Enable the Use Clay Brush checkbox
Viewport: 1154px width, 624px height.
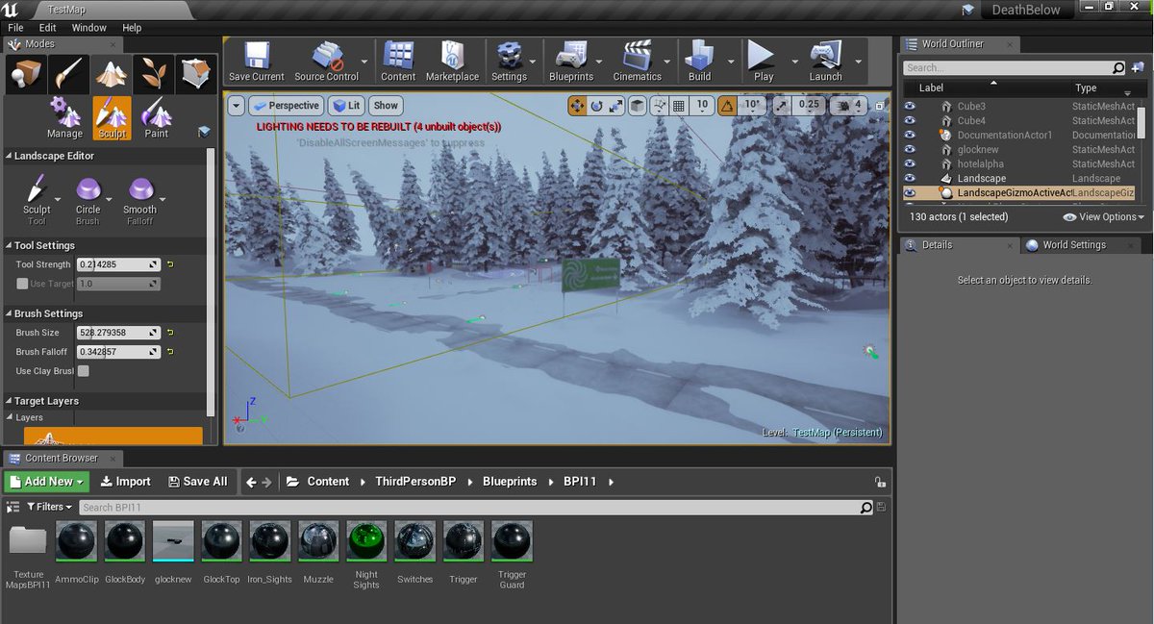84,371
